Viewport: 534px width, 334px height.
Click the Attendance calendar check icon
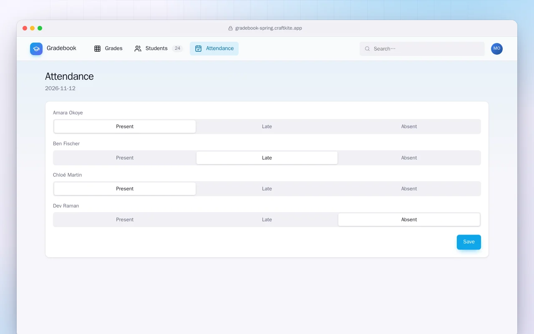199,48
